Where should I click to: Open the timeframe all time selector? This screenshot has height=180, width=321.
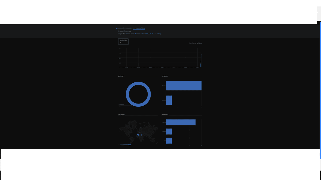coord(199,43)
